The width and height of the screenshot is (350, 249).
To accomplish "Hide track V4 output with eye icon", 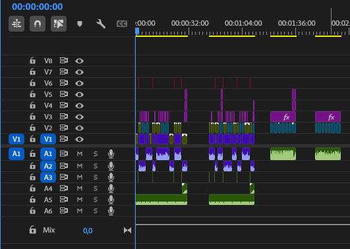I will [79, 105].
